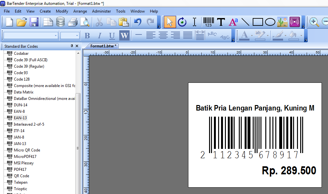Open Database Connection Setup icon
The width and height of the screenshot is (328, 194).
60,22
